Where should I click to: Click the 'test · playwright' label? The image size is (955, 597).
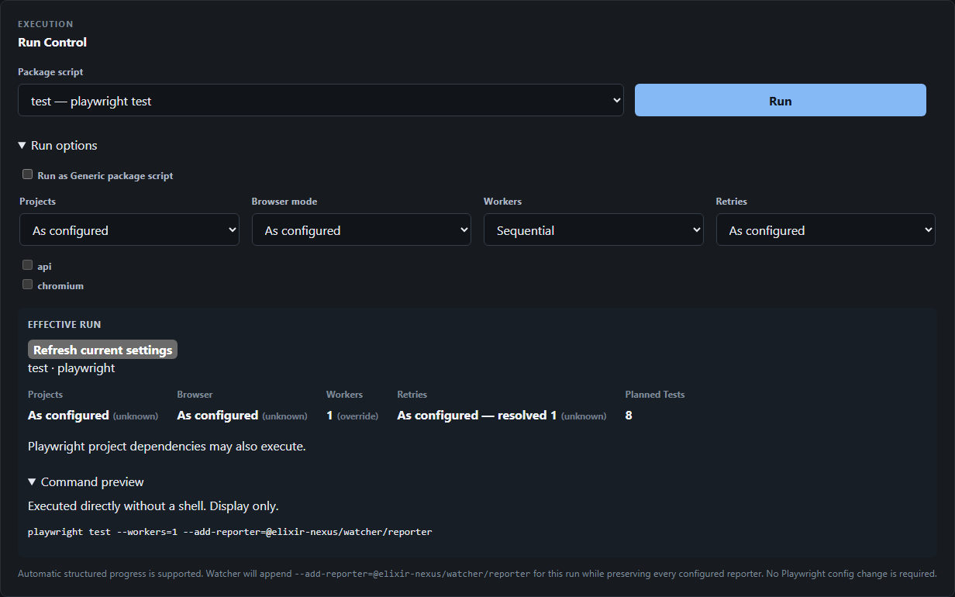[x=71, y=368]
